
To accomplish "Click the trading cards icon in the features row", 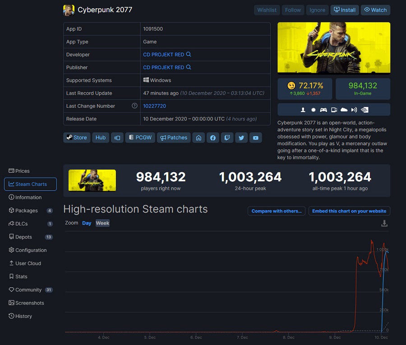I will tap(334, 110).
